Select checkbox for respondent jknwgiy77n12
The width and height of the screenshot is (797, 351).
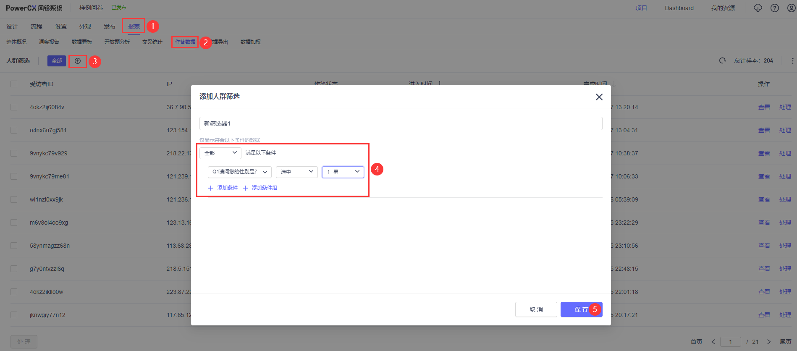coord(14,315)
